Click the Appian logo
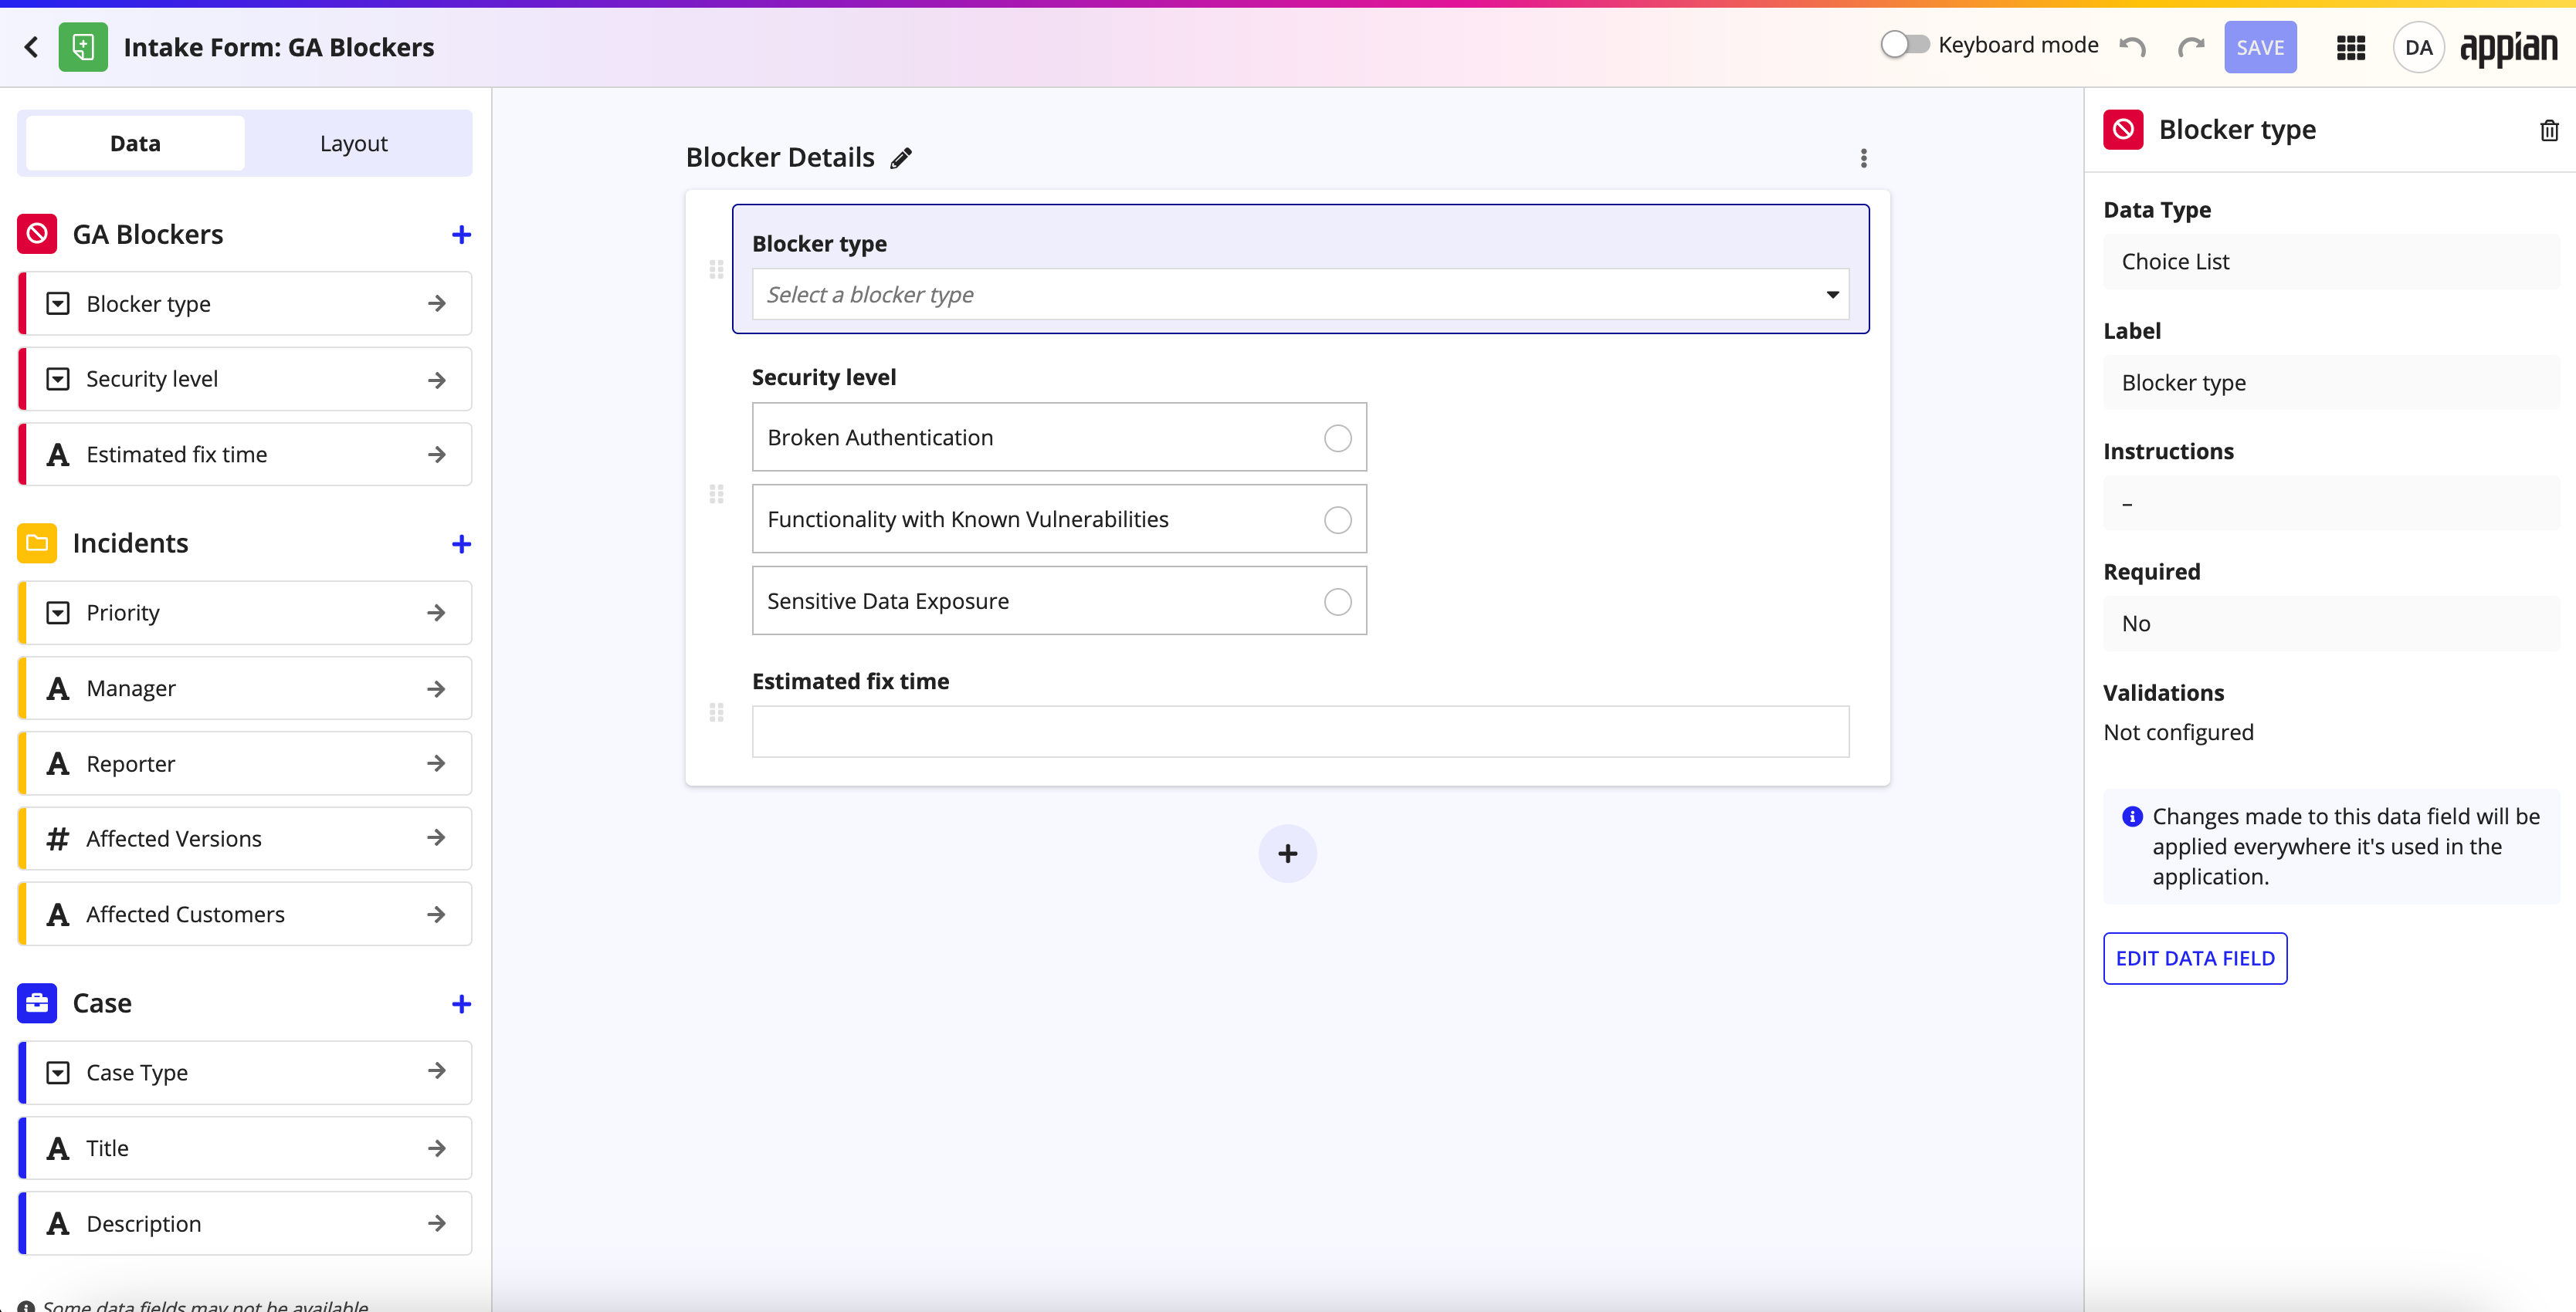The image size is (2576, 1312). click(2508, 47)
